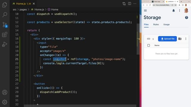Click line number 21 in the gutter

pyautogui.click(x=17, y=59)
